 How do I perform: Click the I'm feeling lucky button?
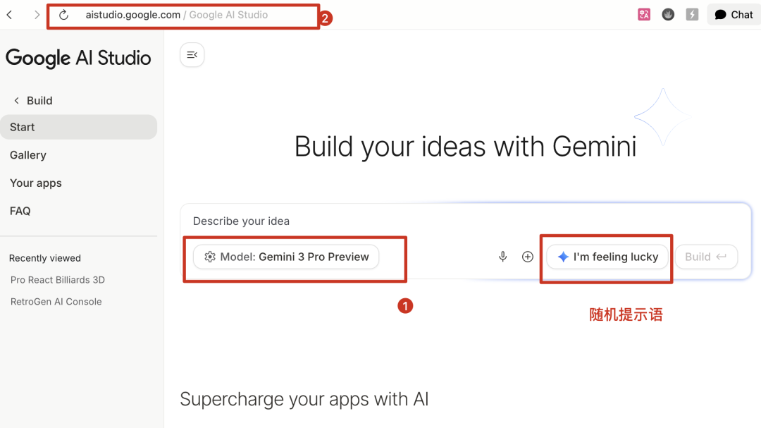607,257
